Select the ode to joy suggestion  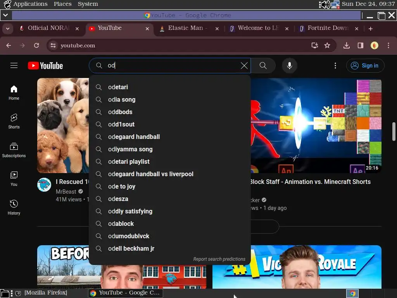pyautogui.click(x=170, y=187)
